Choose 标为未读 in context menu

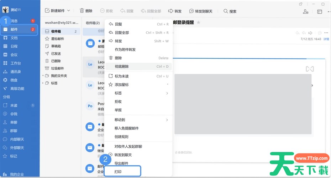(x=122, y=76)
